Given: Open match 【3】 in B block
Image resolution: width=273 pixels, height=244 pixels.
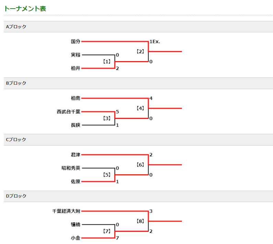Looking at the screenshot, I should (x=107, y=118).
